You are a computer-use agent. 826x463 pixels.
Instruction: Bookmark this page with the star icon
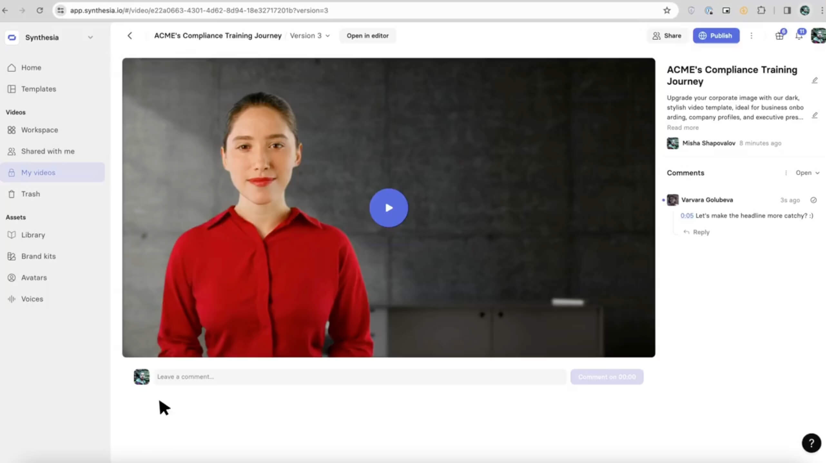pyautogui.click(x=667, y=11)
